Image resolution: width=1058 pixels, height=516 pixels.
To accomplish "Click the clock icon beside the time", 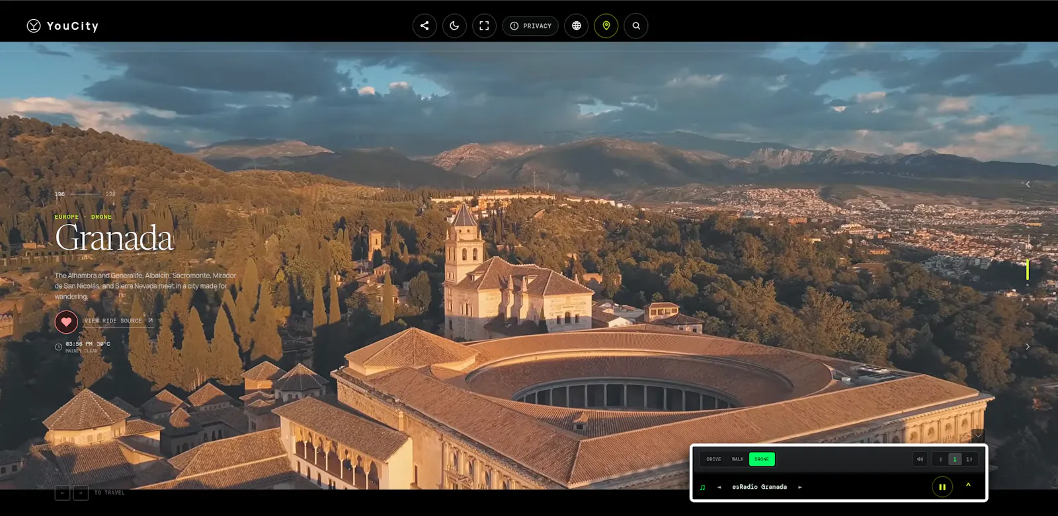I will (x=58, y=347).
